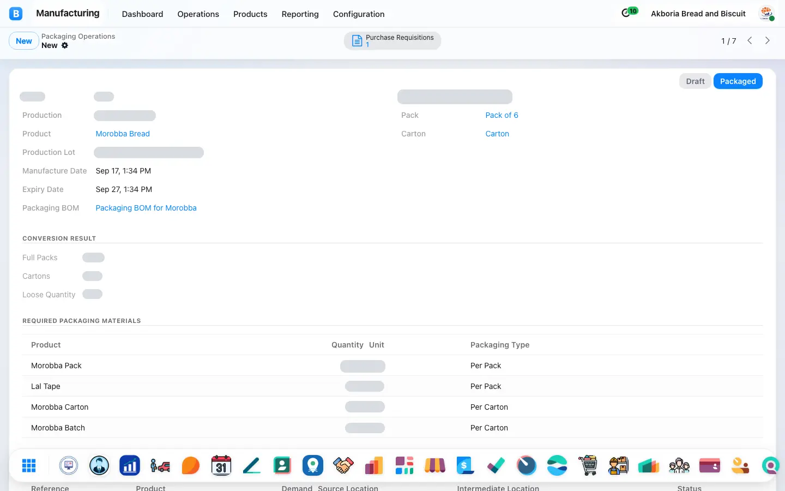Open the shopping cart app in dock
This screenshot has width=785, height=491.
(x=588, y=465)
